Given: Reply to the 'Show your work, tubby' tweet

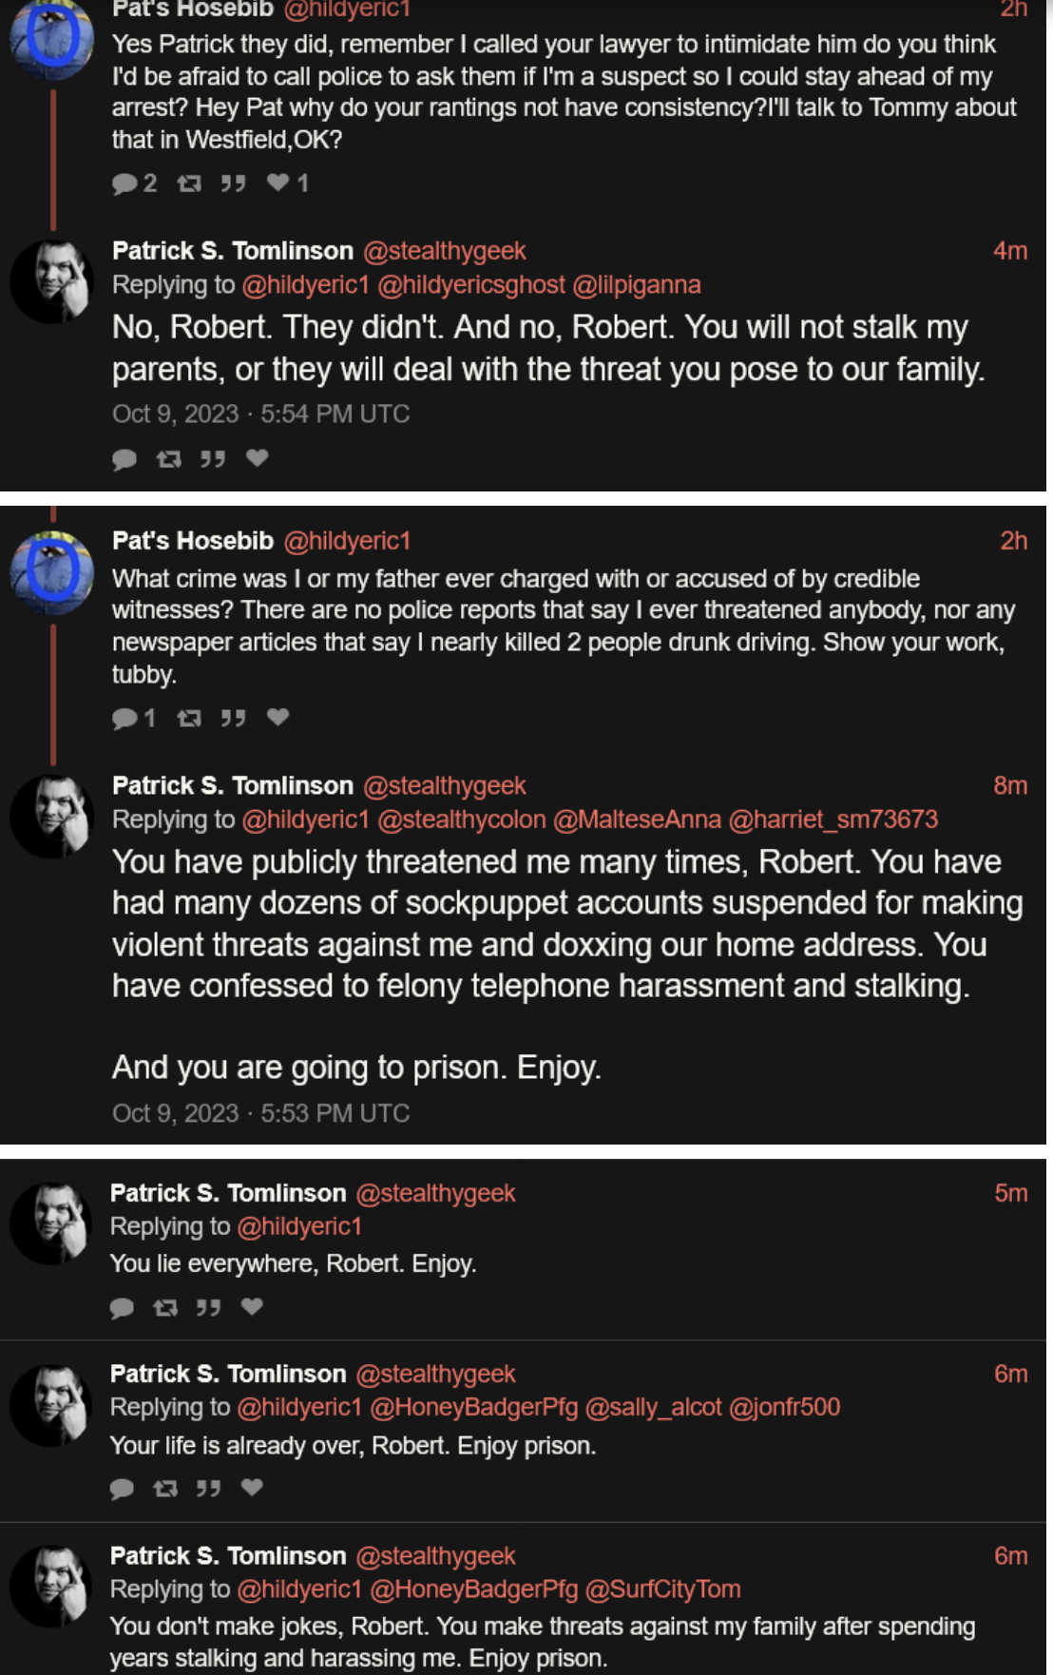Looking at the screenshot, I should pyautogui.click(x=124, y=718).
